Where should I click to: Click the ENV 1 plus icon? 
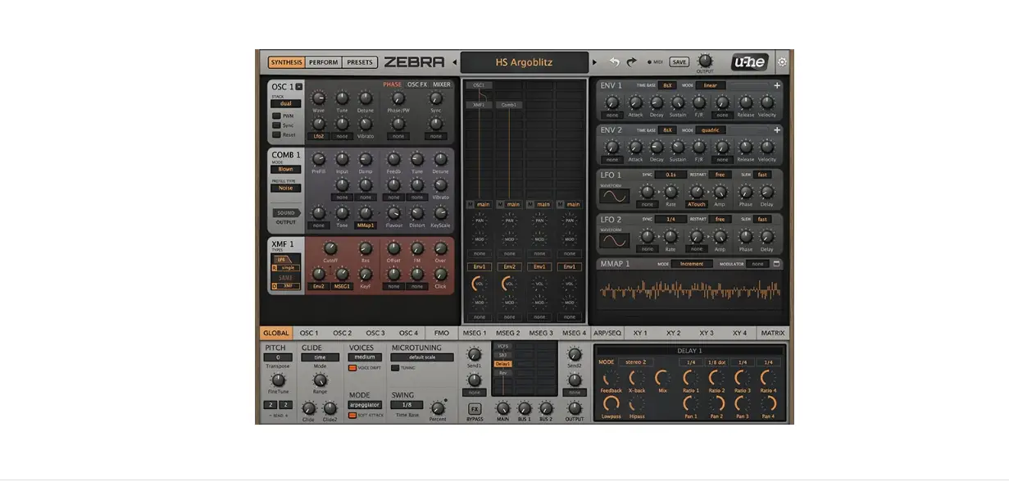(x=777, y=85)
